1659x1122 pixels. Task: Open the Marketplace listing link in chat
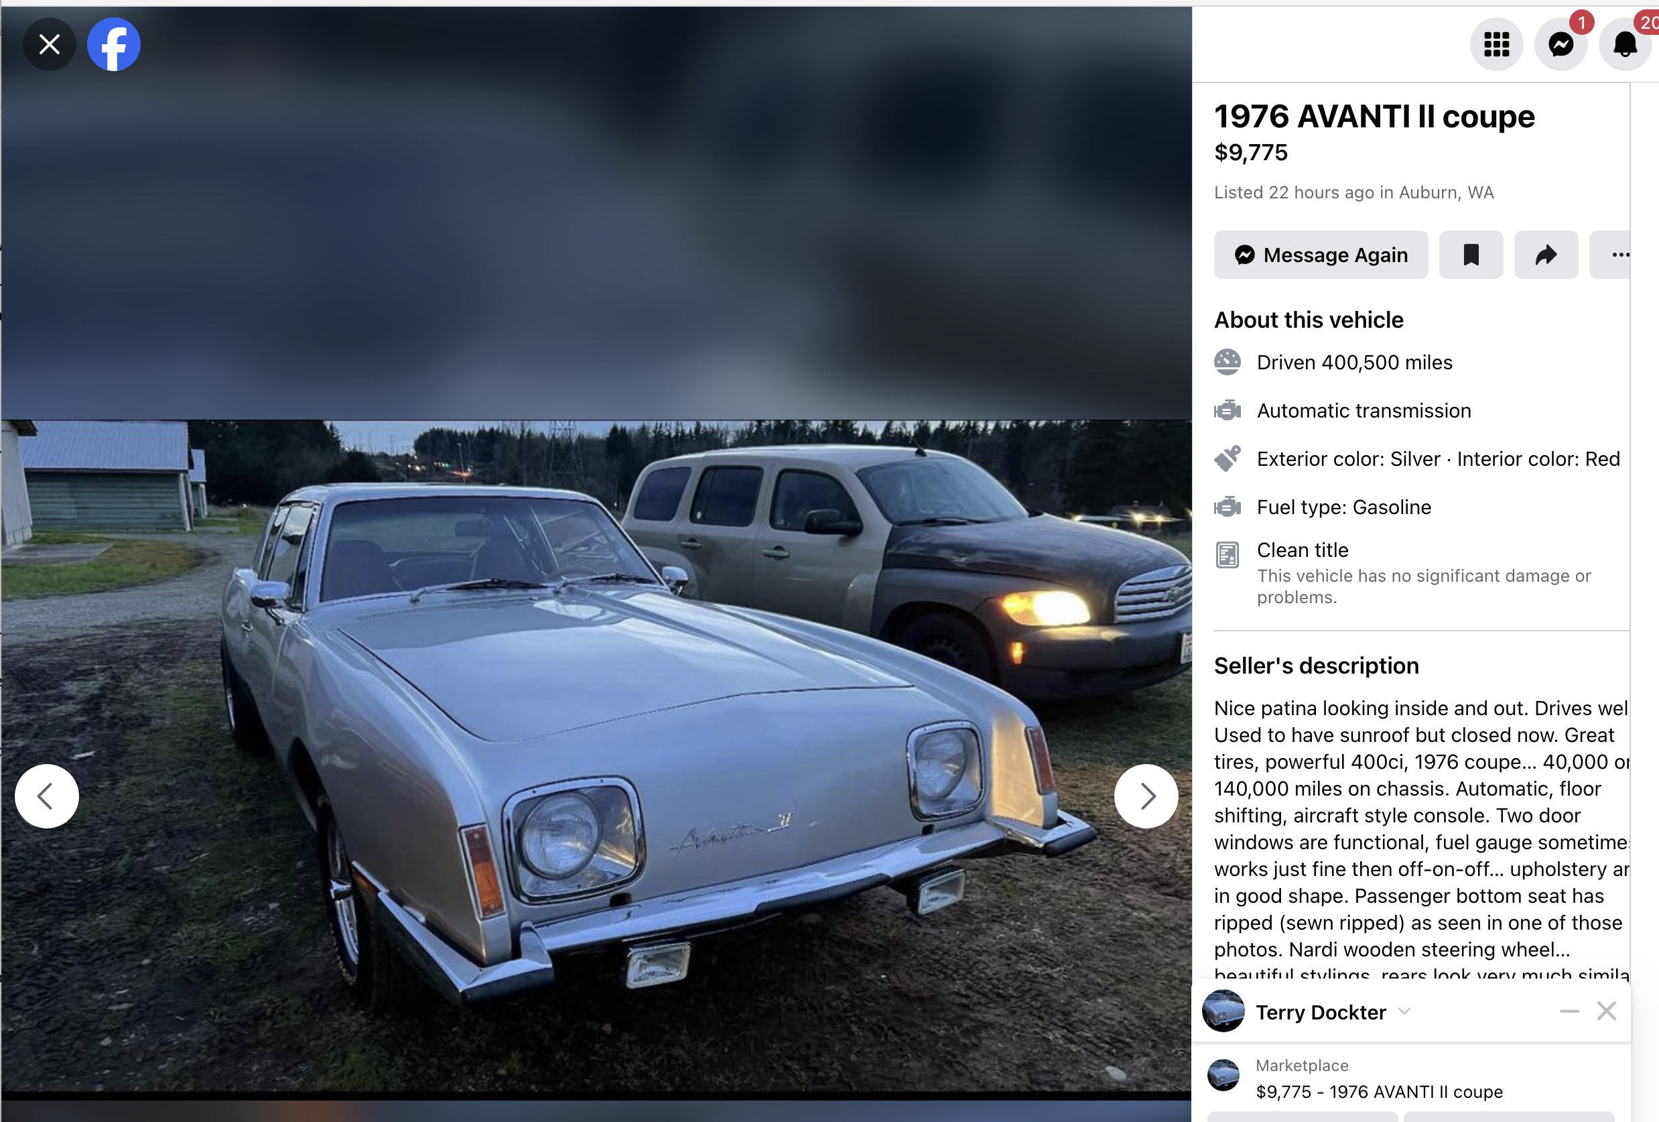[x=1379, y=1092]
